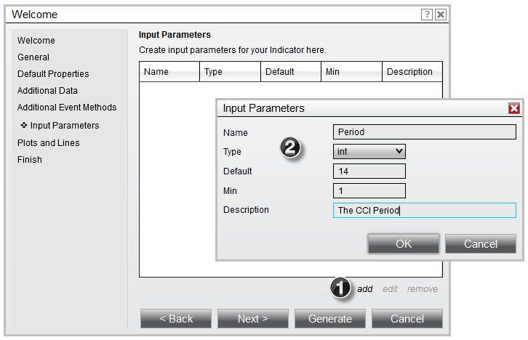Click the add link below the table
Image resolution: width=528 pixels, height=340 pixels.
[364, 289]
